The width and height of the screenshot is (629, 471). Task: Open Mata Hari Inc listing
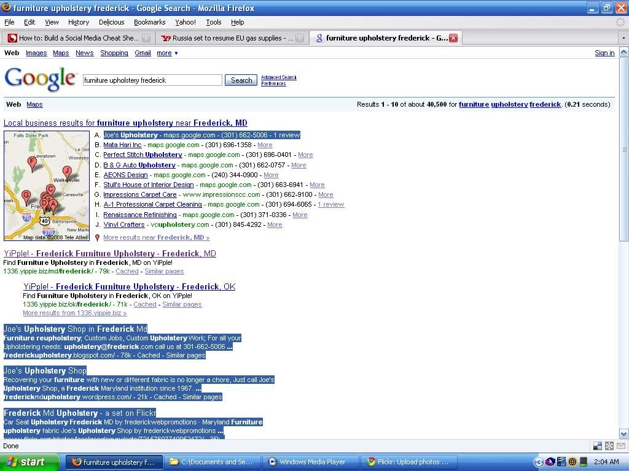[122, 145]
